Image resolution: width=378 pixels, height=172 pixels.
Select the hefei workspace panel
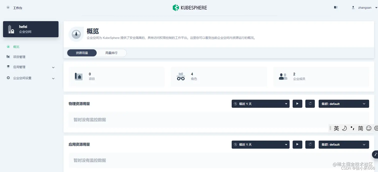pyautogui.click(x=30, y=29)
